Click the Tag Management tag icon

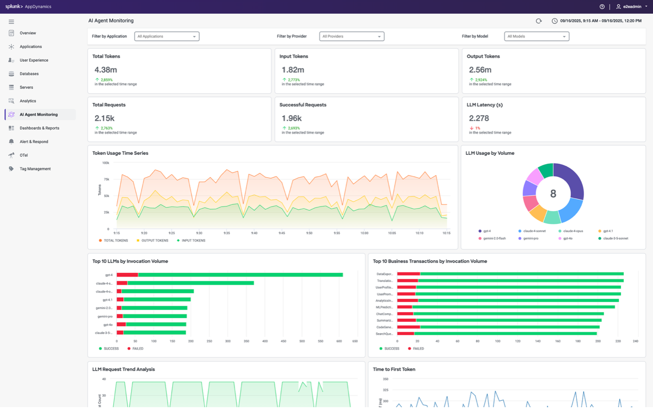click(x=11, y=169)
